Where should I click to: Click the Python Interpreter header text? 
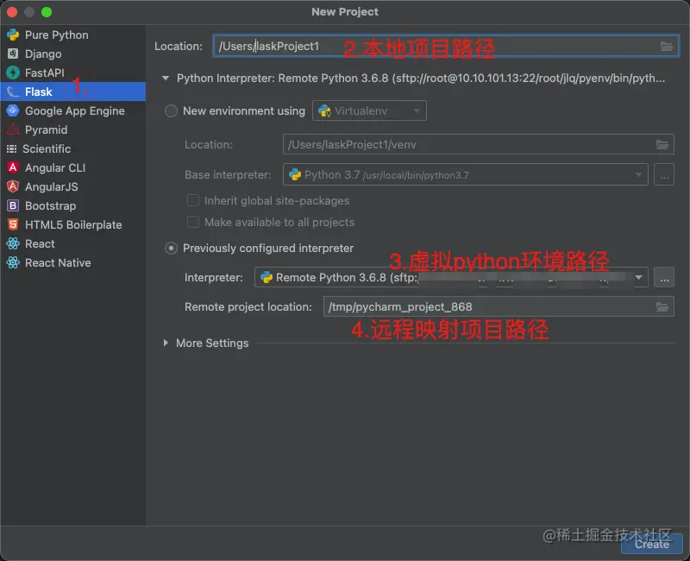coord(421,79)
